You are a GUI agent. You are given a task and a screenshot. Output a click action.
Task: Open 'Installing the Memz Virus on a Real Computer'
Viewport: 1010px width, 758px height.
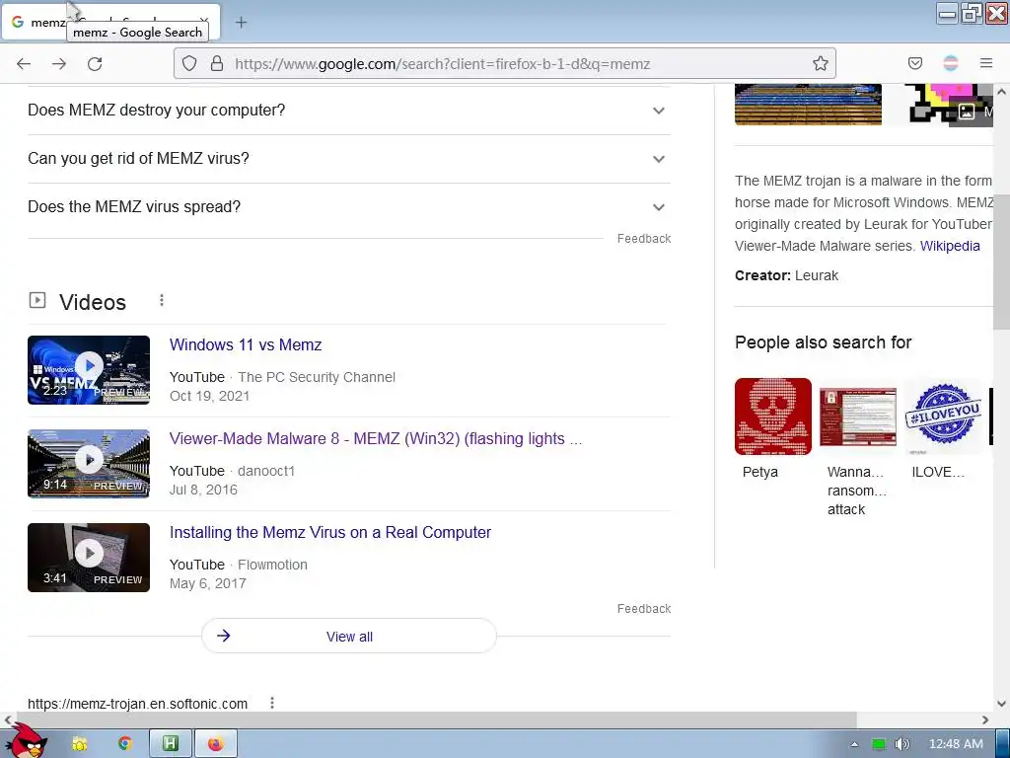coord(329,532)
